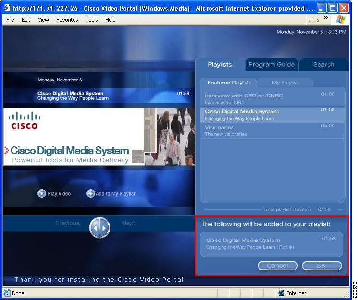This screenshot has width=358, height=300.
Task: Switch to the Search tab
Action: (x=323, y=65)
